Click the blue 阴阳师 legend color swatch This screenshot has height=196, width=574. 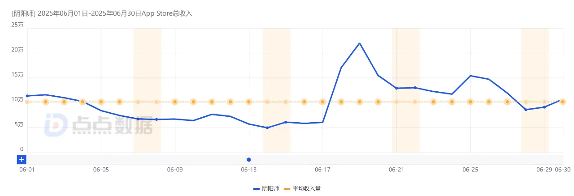click(257, 189)
